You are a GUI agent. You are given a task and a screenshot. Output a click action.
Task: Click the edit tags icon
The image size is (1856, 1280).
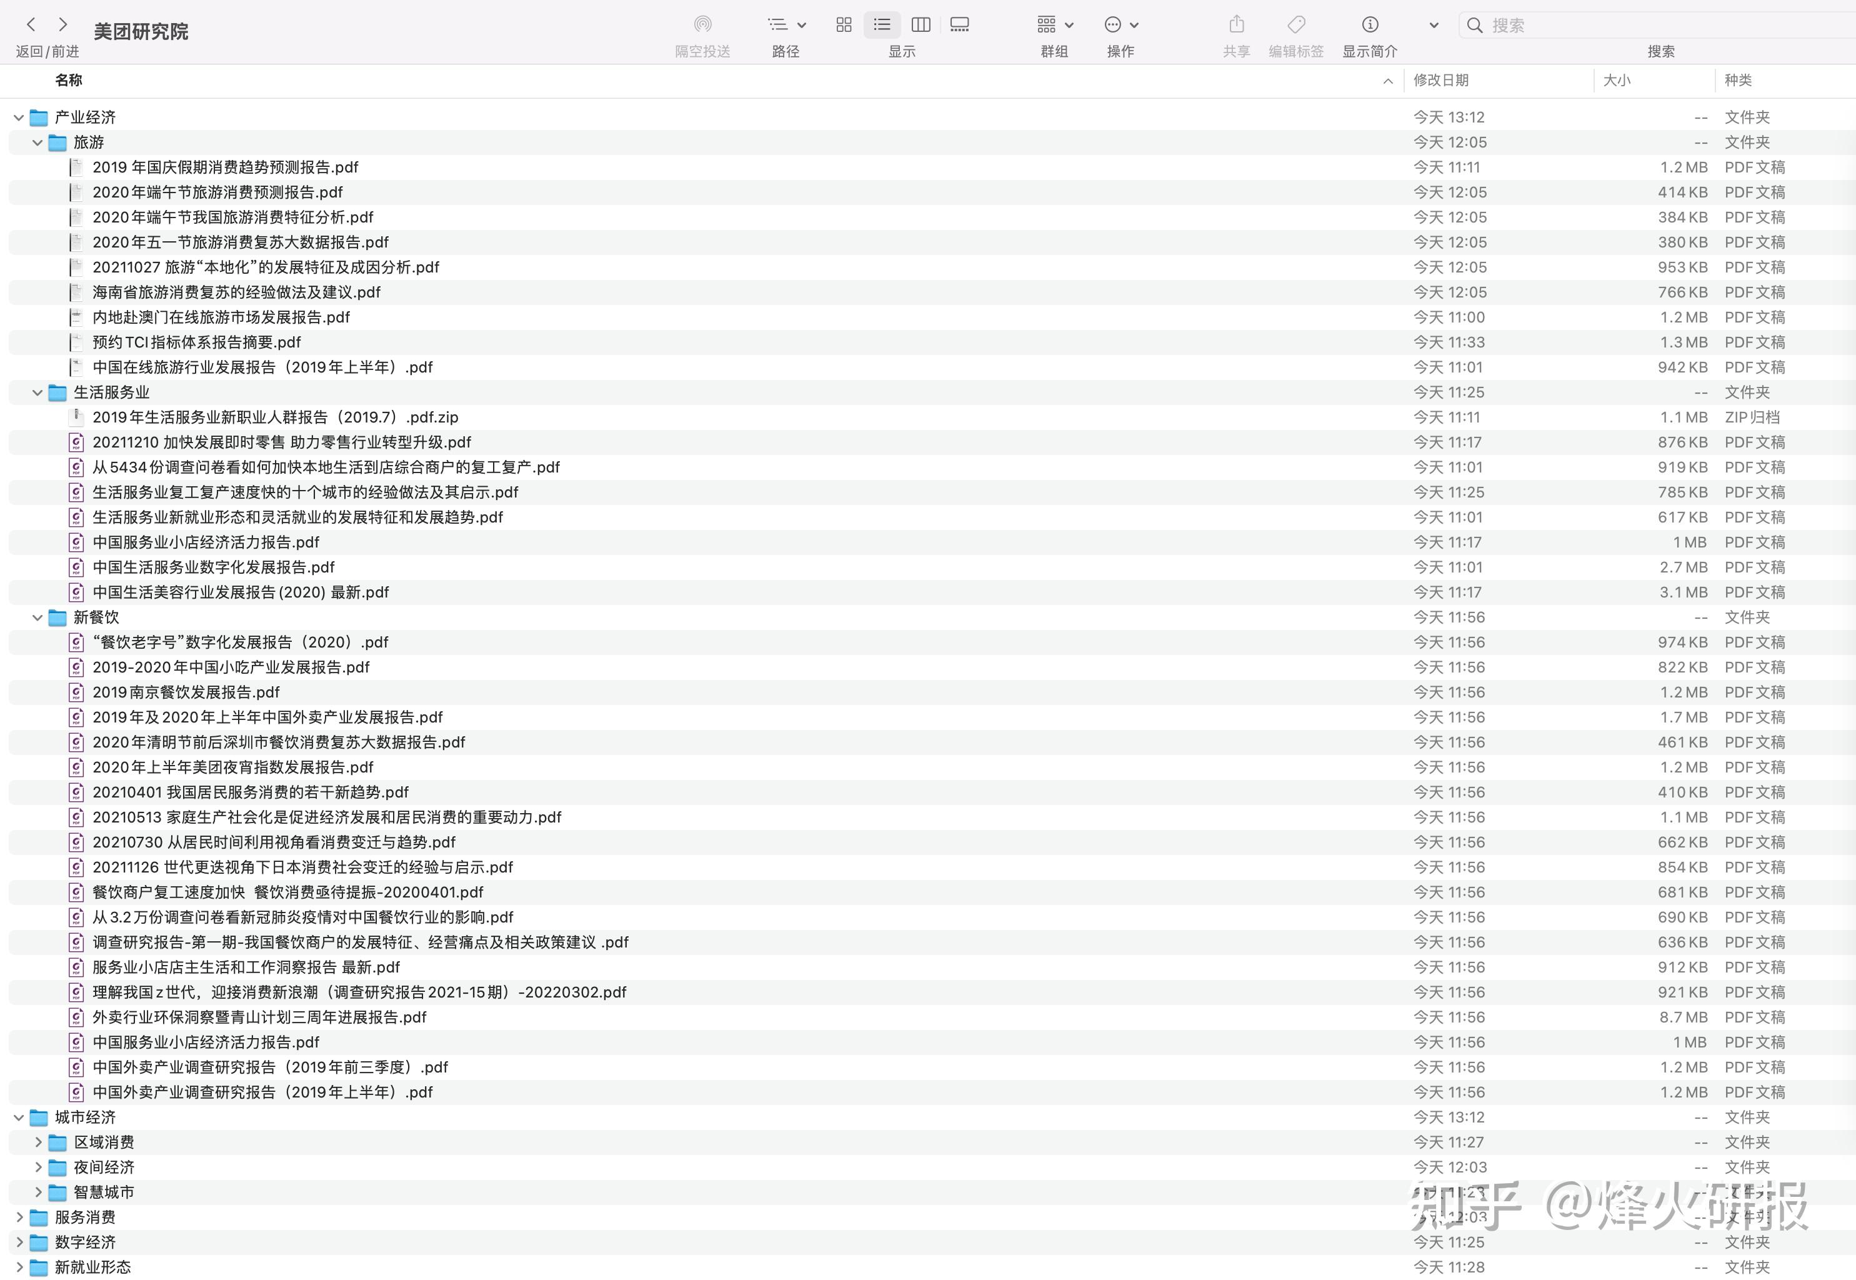[1295, 25]
